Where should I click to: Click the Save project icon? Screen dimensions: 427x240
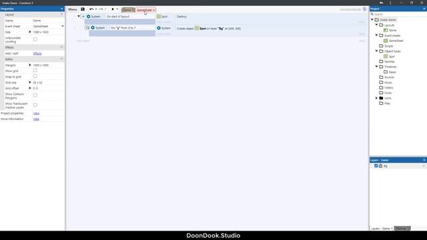(x=83, y=9)
